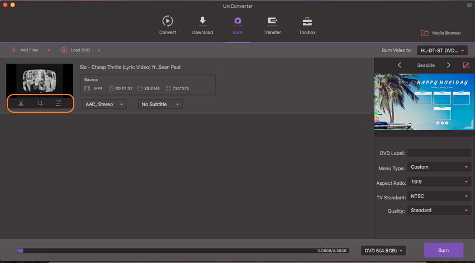Screen dimensions: 475x263
Task: Switch to the Download tab
Action: click(x=202, y=25)
